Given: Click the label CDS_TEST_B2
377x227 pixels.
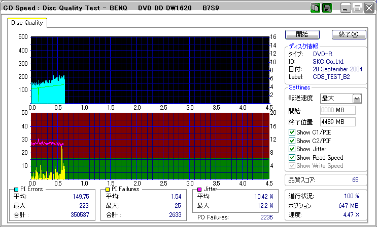Looking at the screenshot, I should click(331, 77).
